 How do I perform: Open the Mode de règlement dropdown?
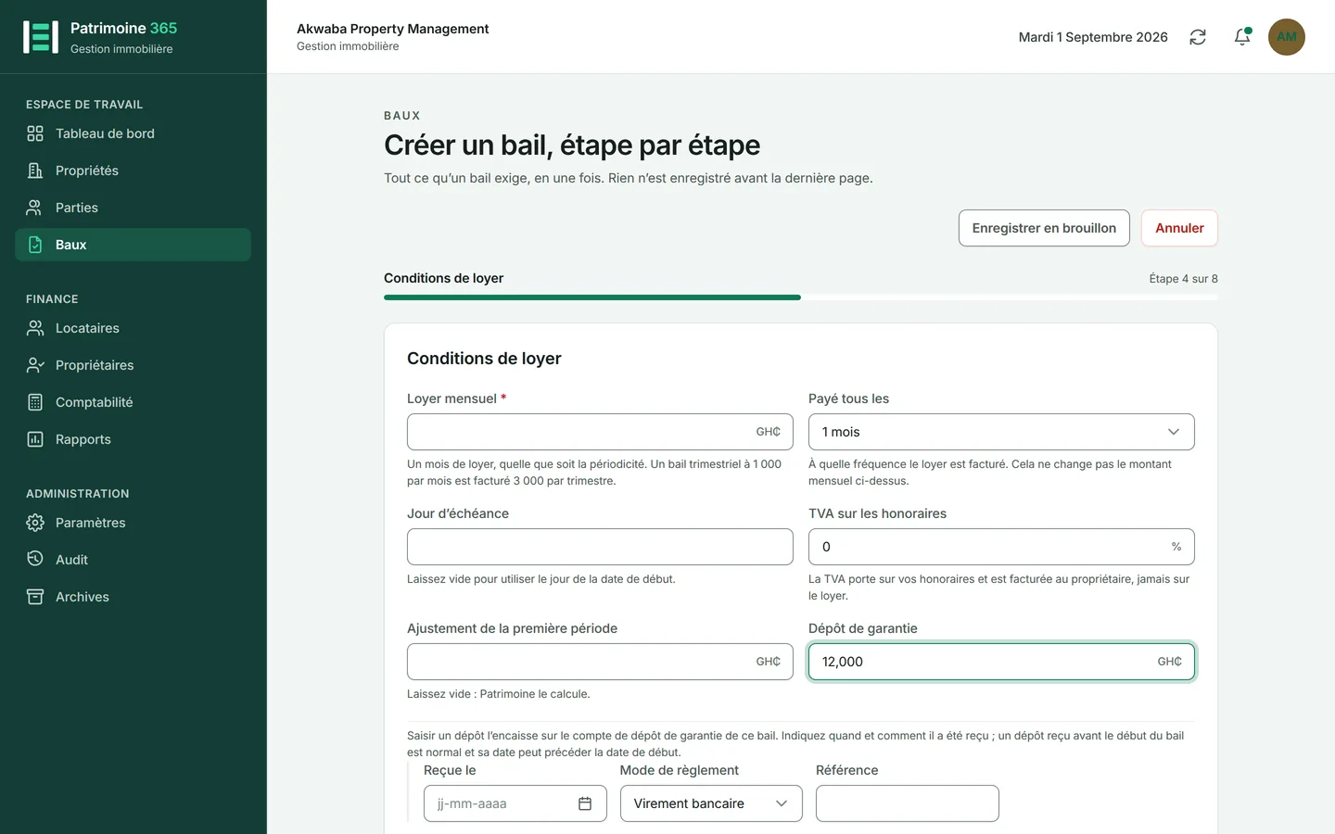click(711, 803)
